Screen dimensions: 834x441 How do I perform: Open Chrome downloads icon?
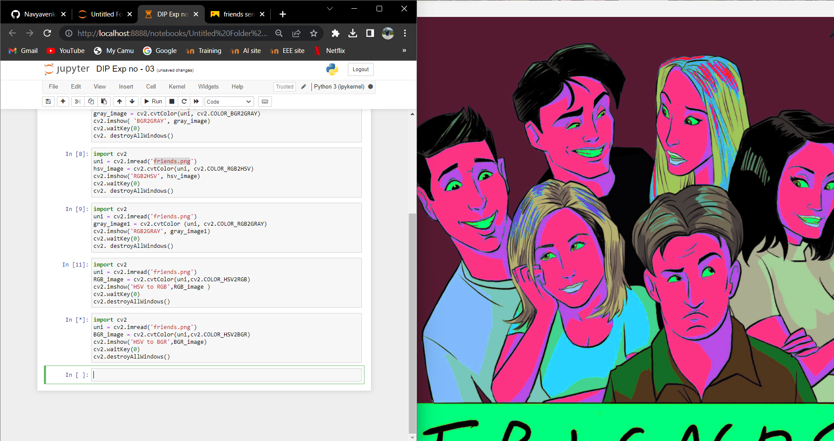click(353, 33)
